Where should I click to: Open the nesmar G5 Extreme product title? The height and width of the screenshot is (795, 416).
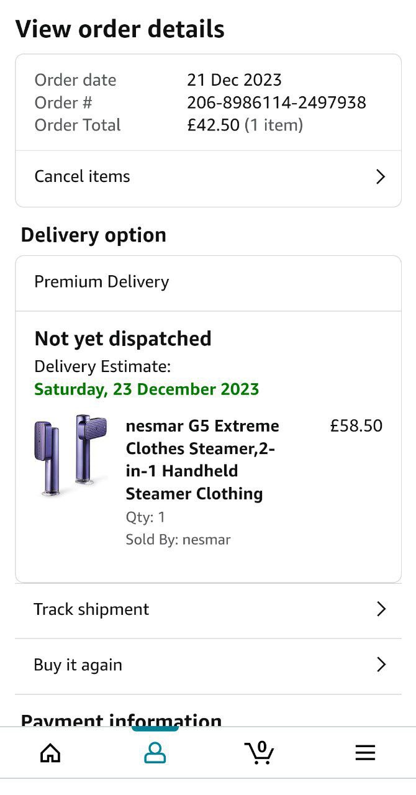202,460
